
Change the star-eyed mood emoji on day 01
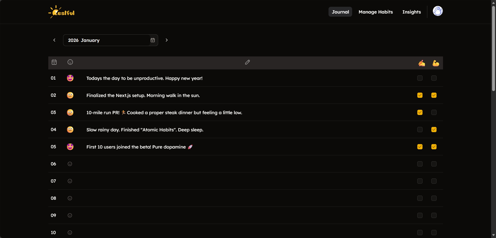[x=70, y=78]
